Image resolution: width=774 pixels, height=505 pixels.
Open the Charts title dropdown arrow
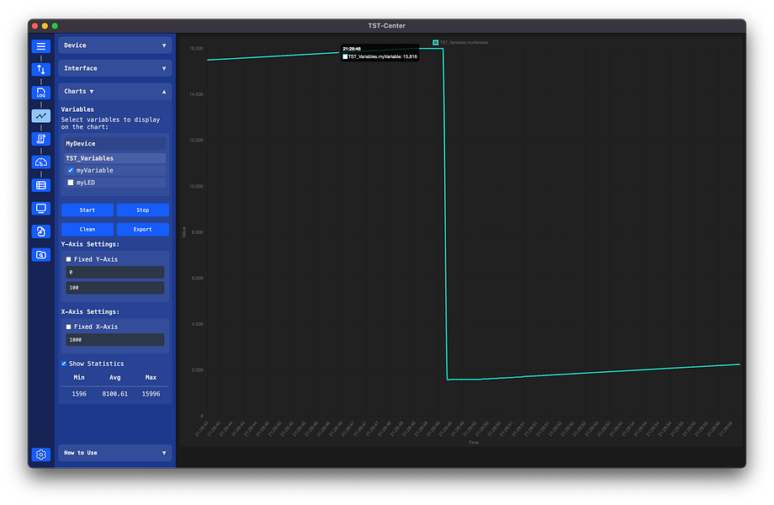[92, 92]
